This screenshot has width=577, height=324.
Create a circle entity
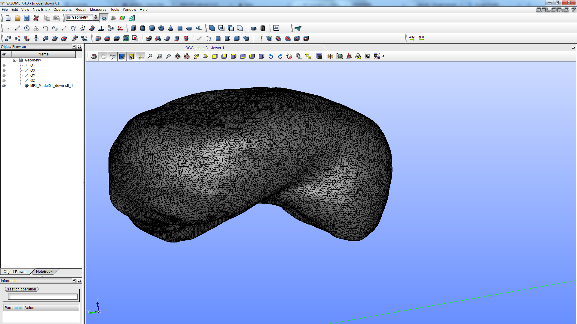pyautogui.click(x=27, y=28)
